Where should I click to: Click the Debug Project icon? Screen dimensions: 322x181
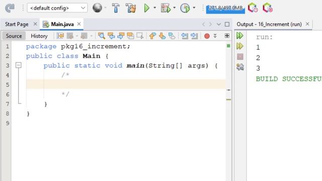pos(166,8)
